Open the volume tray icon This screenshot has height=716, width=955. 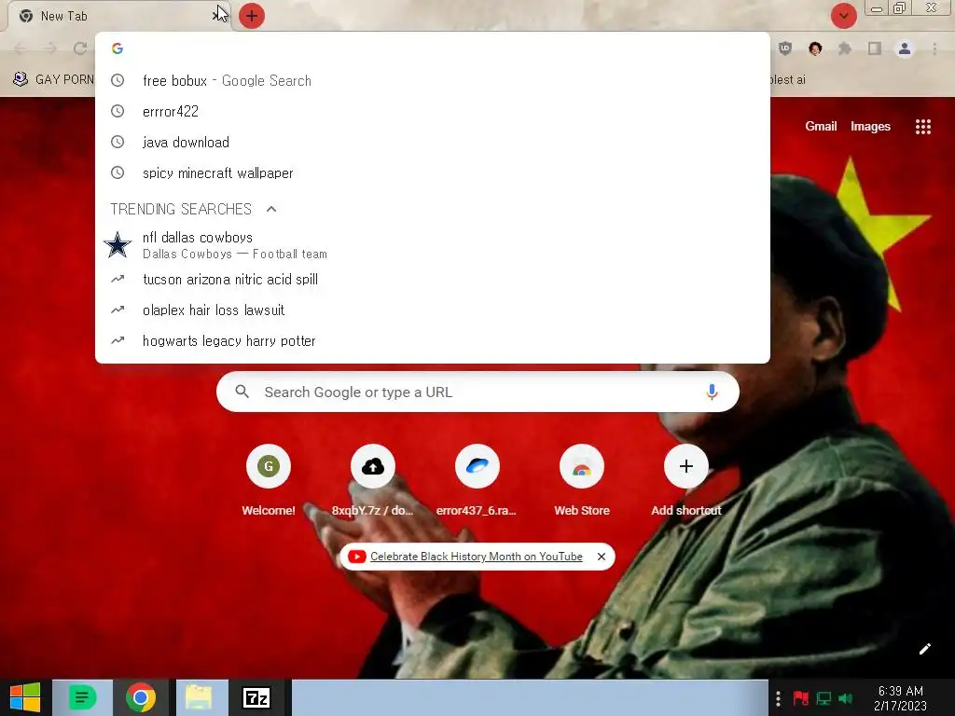pyautogui.click(x=846, y=697)
